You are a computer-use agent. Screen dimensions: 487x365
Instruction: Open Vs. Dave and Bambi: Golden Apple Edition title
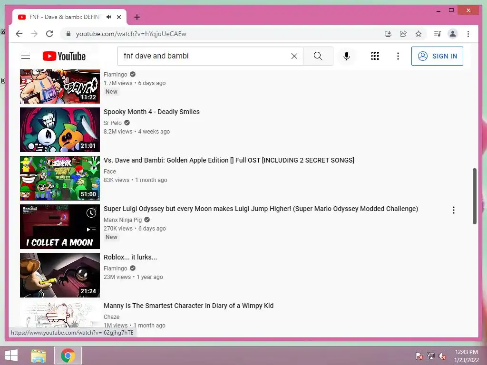coord(229,160)
